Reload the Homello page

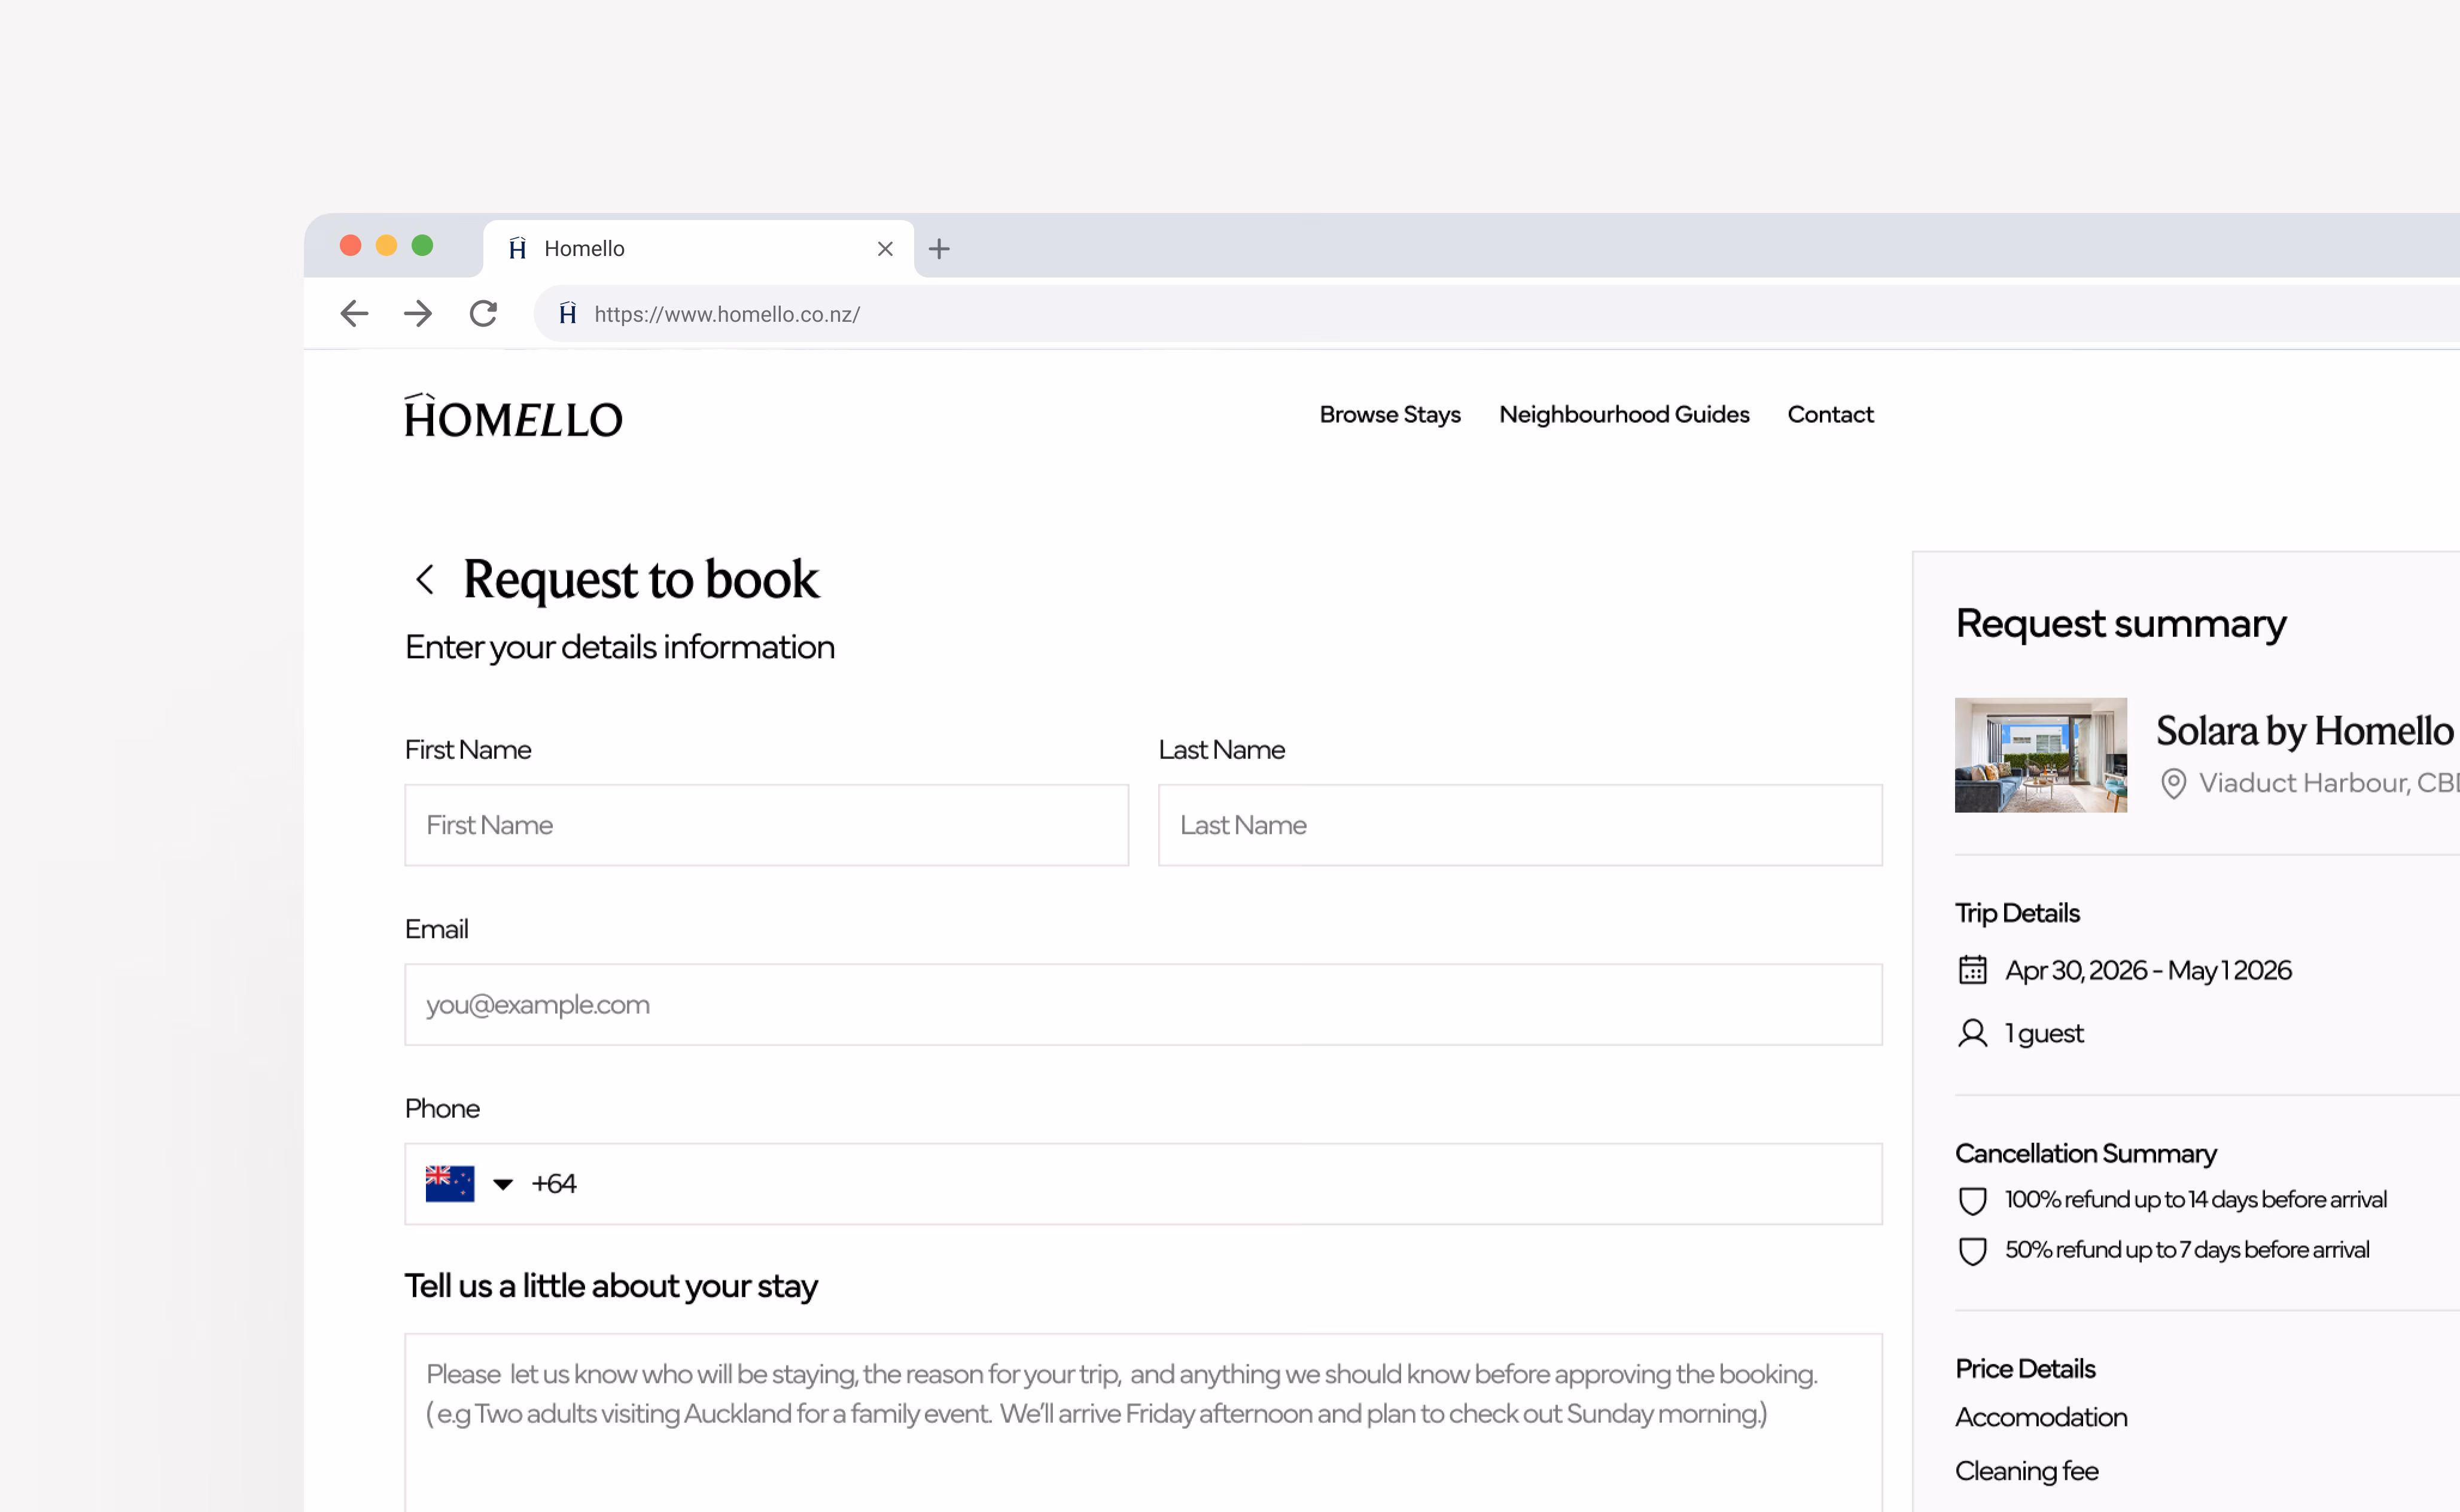click(x=483, y=314)
